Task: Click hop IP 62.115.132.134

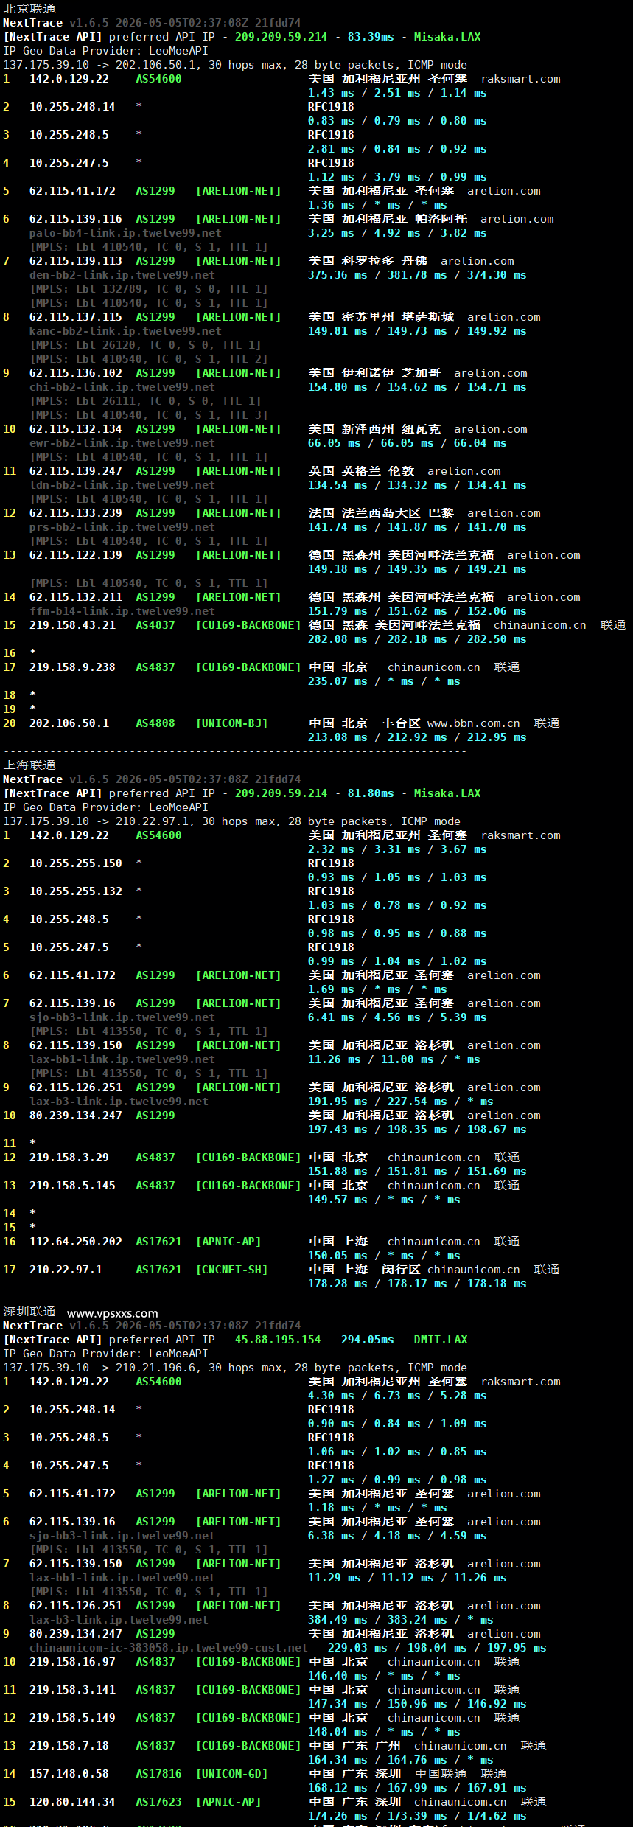Action: [x=76, y=429]
